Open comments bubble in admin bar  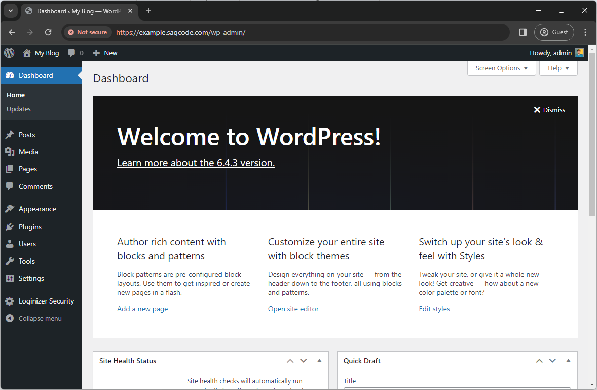tap(71, 53)
